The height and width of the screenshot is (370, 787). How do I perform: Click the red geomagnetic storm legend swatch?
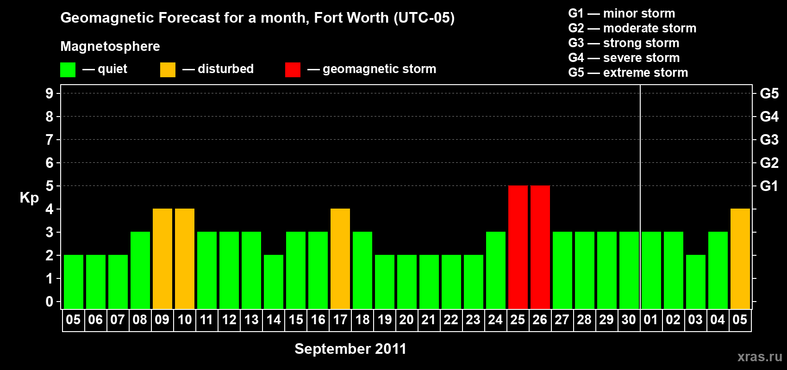click(293, 70)
